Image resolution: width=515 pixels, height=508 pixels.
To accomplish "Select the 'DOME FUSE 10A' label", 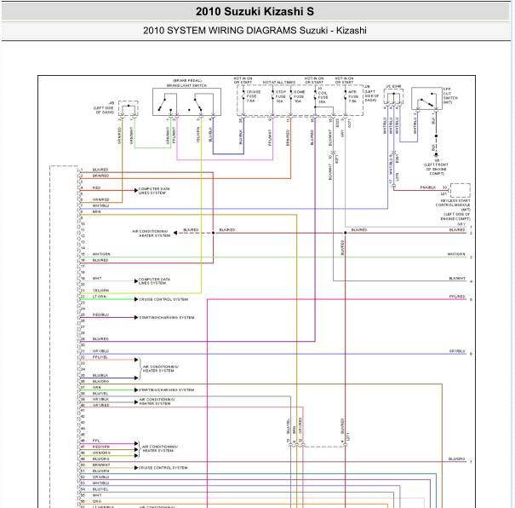I will click(x=300, y=96).
